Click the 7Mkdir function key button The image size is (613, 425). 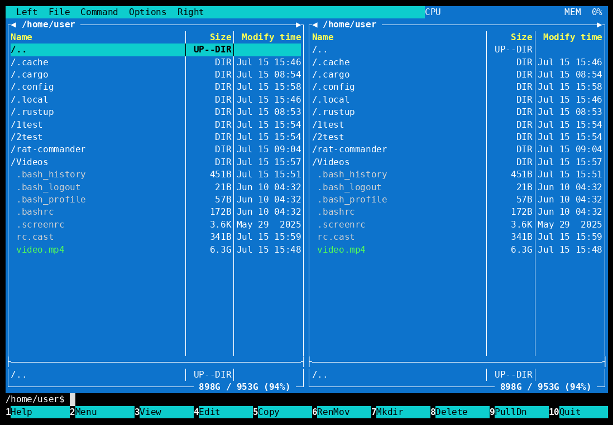[401, 412]
